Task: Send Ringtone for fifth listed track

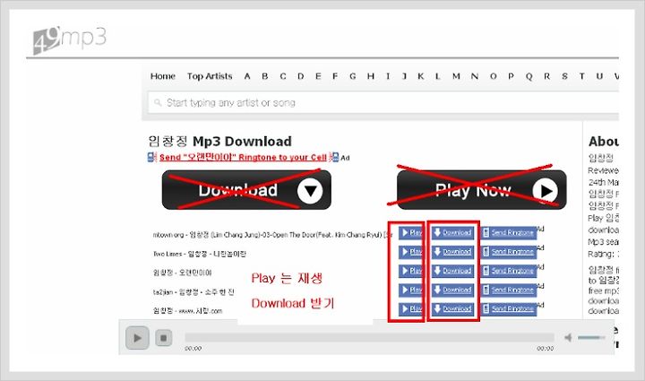Action: pos(509,309)
